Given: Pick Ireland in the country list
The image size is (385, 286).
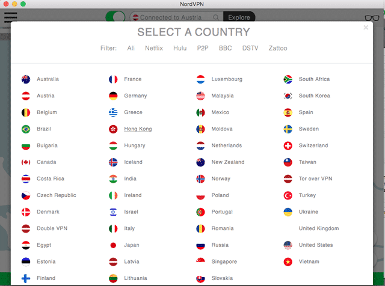Looking at the screenshot, I should click(133, 195).
